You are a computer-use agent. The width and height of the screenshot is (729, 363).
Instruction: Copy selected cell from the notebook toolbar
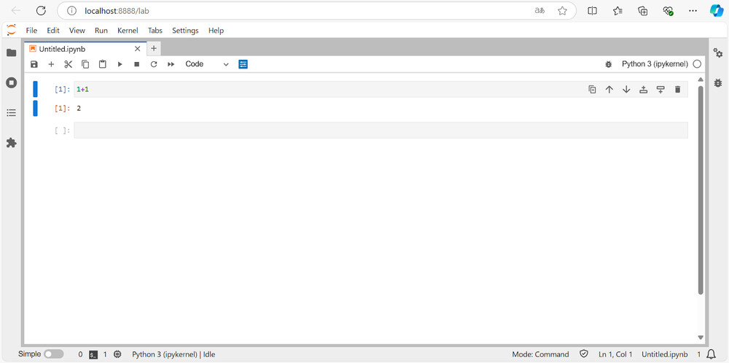tap(85, 65)
